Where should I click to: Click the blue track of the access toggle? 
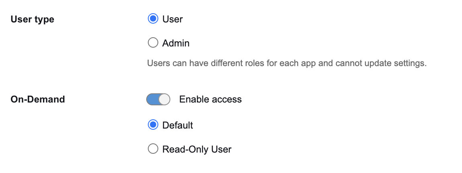[152, 99]
